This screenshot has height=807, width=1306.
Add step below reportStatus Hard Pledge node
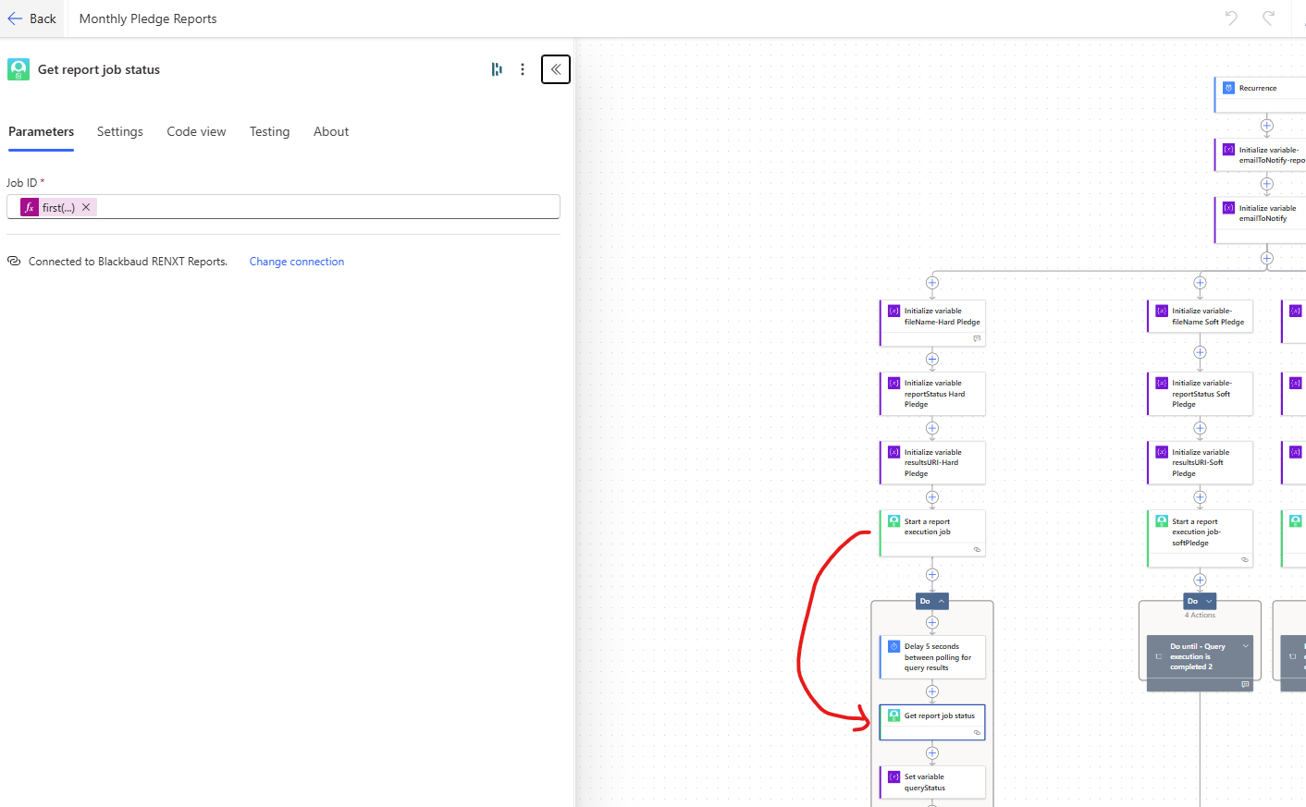932,428
